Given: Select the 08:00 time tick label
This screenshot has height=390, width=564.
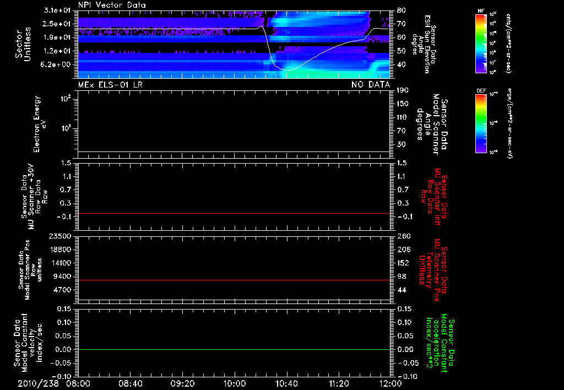Looking at the screenshot, I should [x=78, y=383].
